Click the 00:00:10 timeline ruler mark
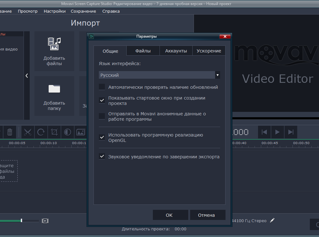The height and width of the screenshot is (237, 319). point(49,143)
